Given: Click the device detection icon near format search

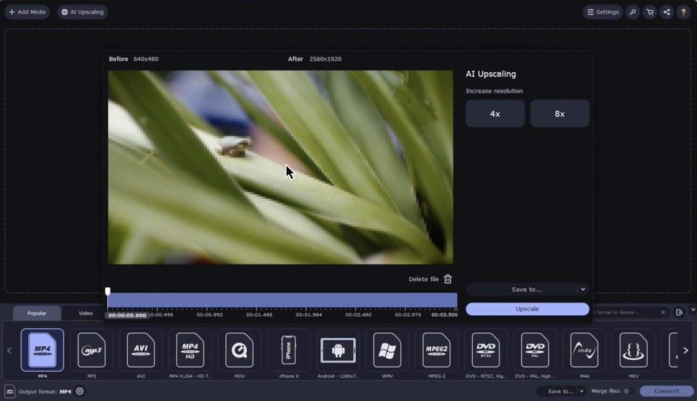Looking at the screenshot, I should (679, 312).
